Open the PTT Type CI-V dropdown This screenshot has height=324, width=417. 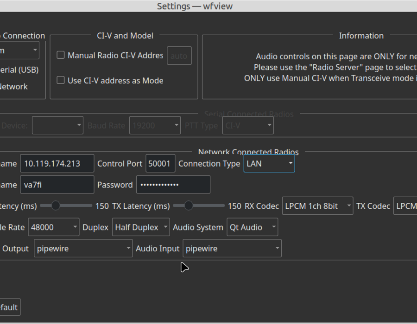coord(248,125)
